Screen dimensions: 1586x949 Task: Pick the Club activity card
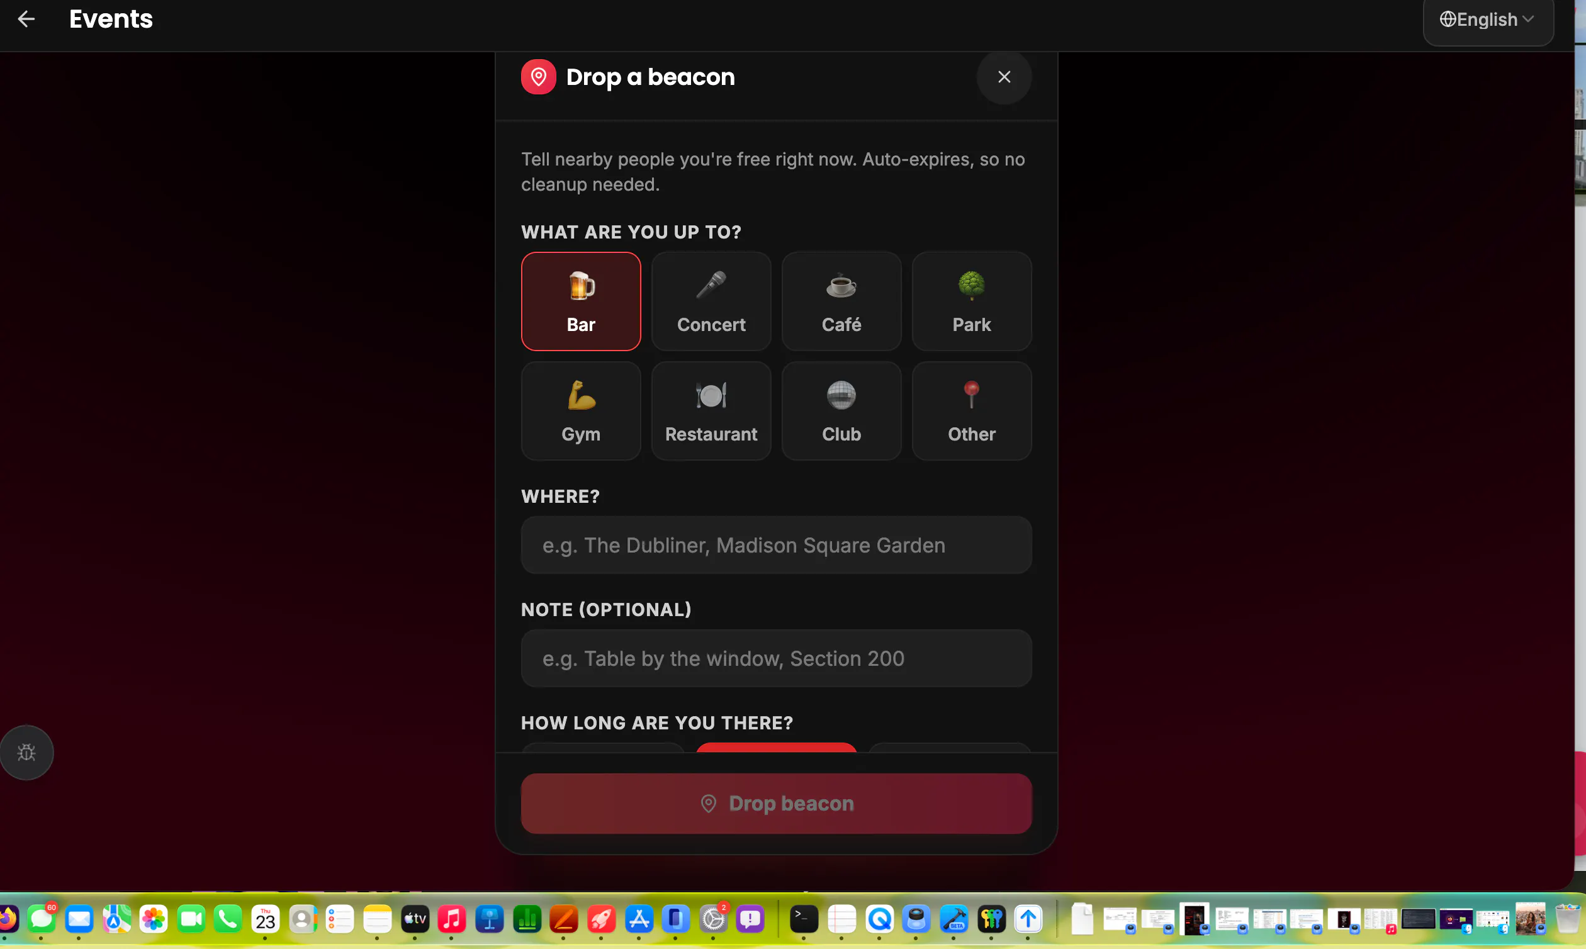tap(841, 411)
